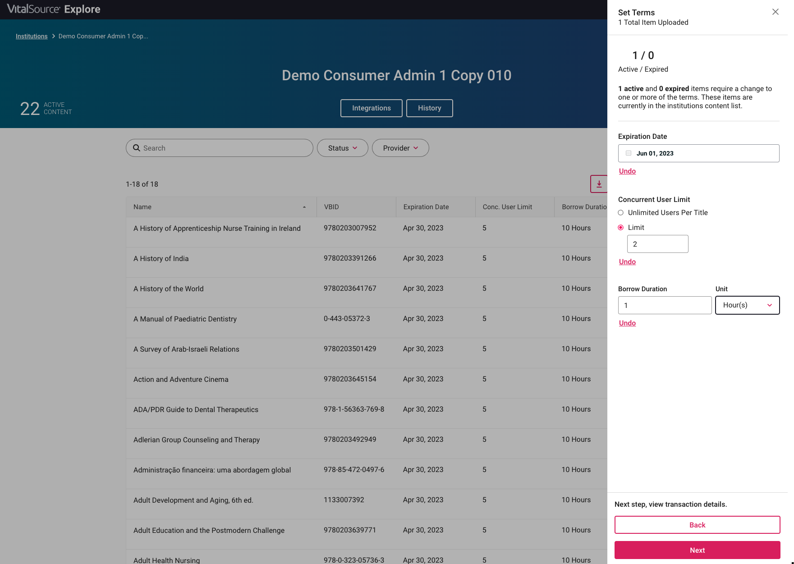This screenshot has width=794, height=564.
Task: Open the Integrations tab
Action: point(371,108)
